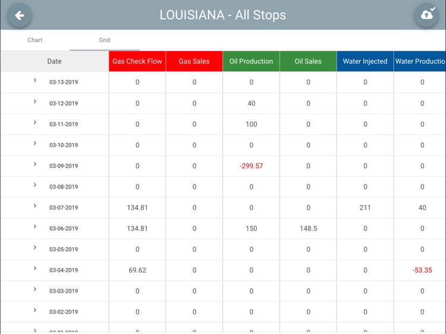Expand the 03-12-2019 row
Viewport: 446px width, 334px height.
(35, 102)
